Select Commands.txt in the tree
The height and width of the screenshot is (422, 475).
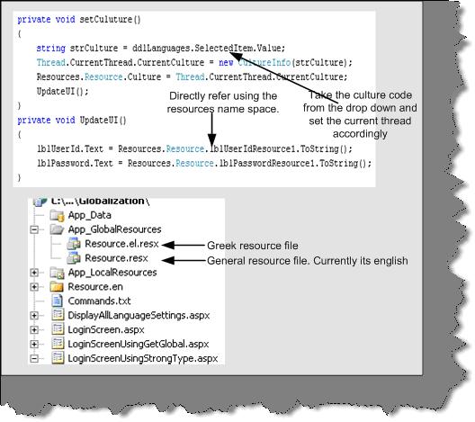click(99, 301)
